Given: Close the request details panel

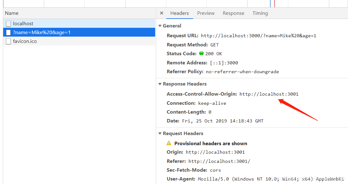Looking at the screenshot, I should (x=162, y=13).
